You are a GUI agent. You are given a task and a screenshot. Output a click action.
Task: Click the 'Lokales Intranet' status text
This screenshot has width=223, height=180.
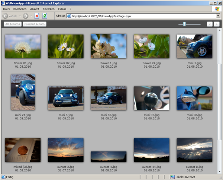point(185,177)
